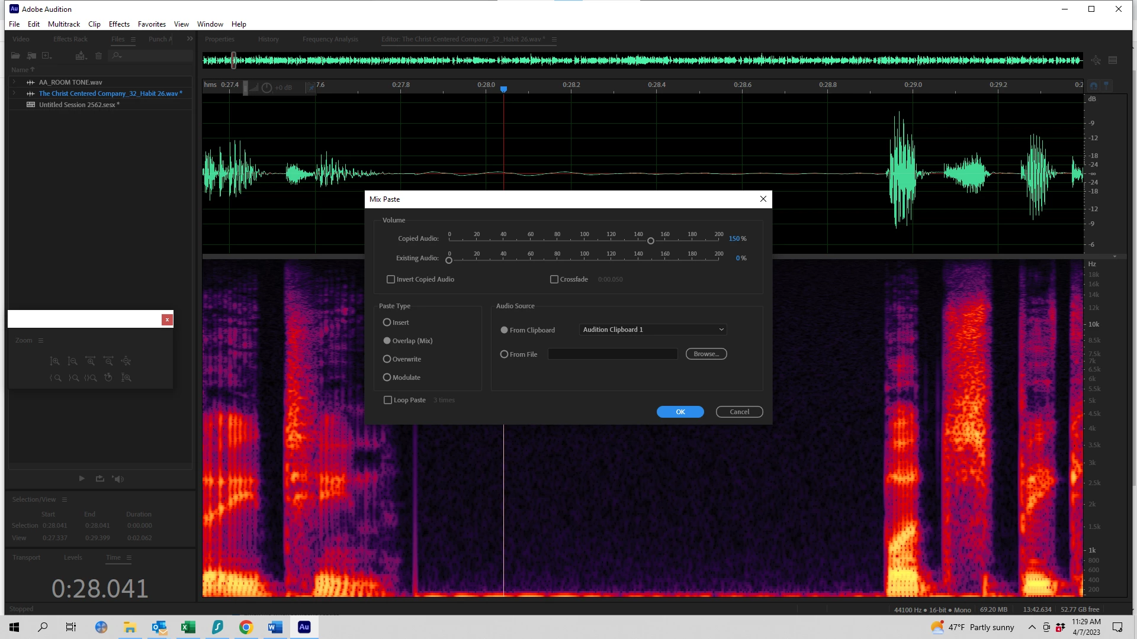Confirm Mix Paste with OK button

click(680, 412)
